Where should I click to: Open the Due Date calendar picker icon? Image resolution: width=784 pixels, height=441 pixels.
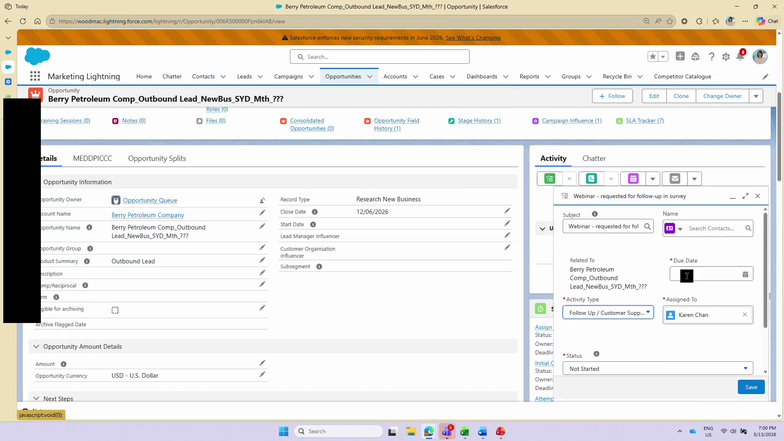(x=745, y=274)
